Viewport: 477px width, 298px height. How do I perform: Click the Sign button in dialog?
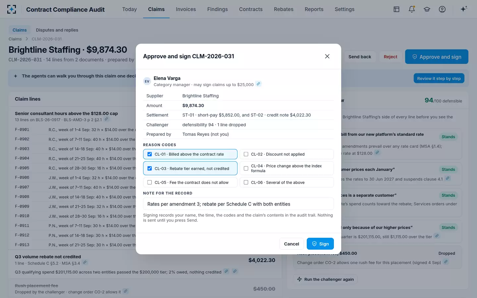320,244
